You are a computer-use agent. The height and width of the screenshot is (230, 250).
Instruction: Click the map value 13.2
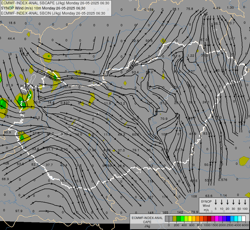pyautogui.click(x=122, y=103)
